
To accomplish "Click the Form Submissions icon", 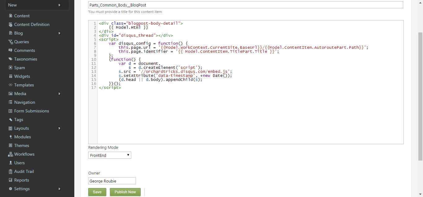I will [x=11, y=111].
